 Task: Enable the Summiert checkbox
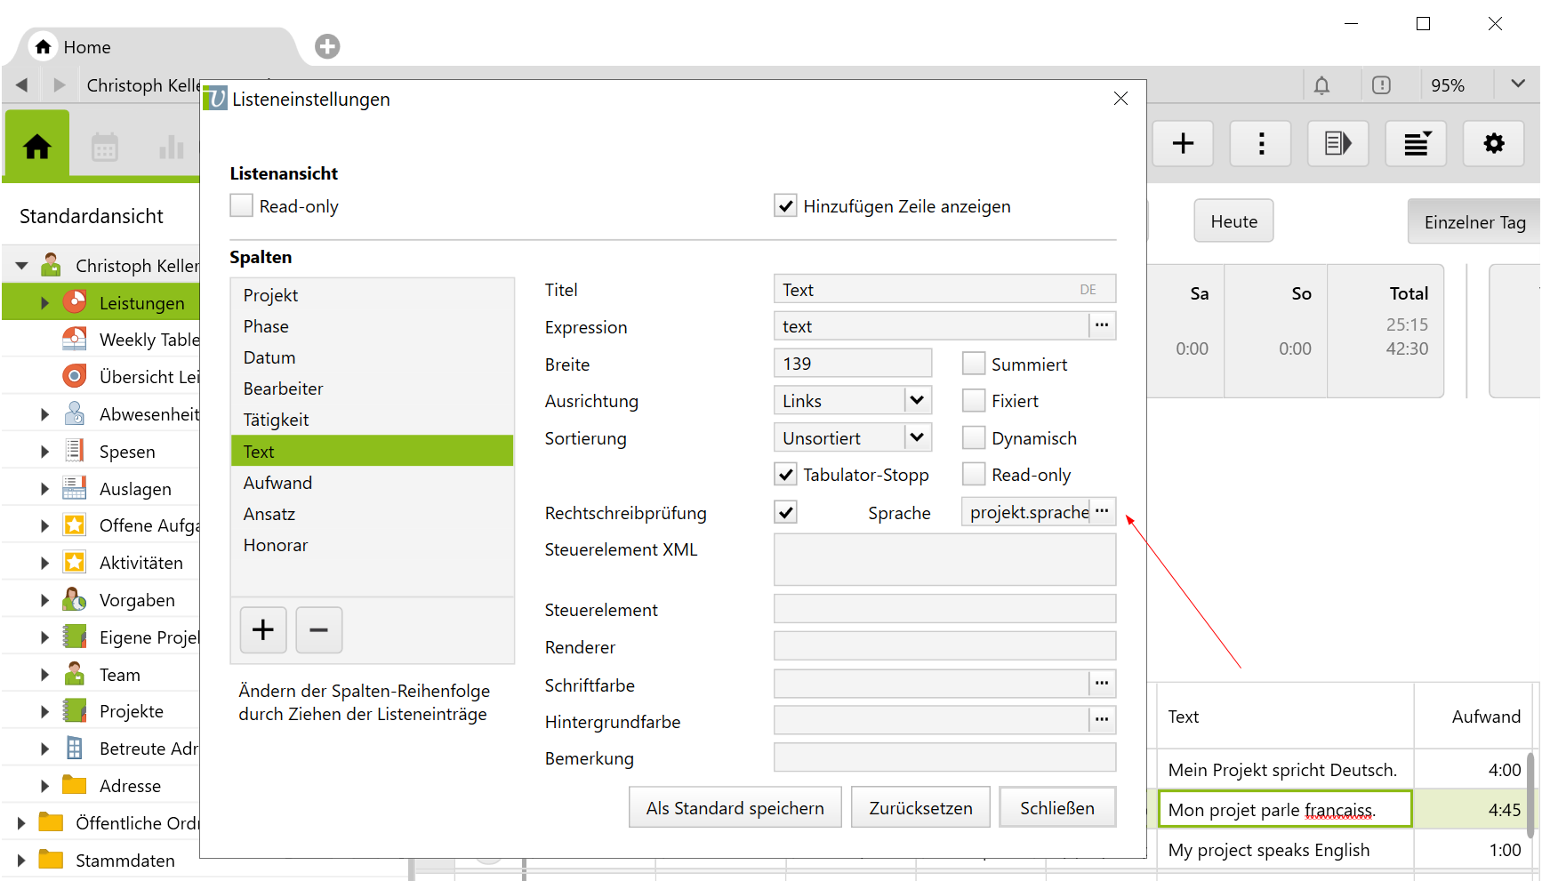coord(974,364)
